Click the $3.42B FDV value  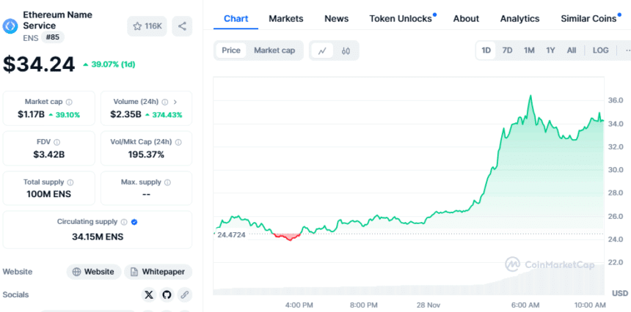pyautogui.click(x=48, y=155)
